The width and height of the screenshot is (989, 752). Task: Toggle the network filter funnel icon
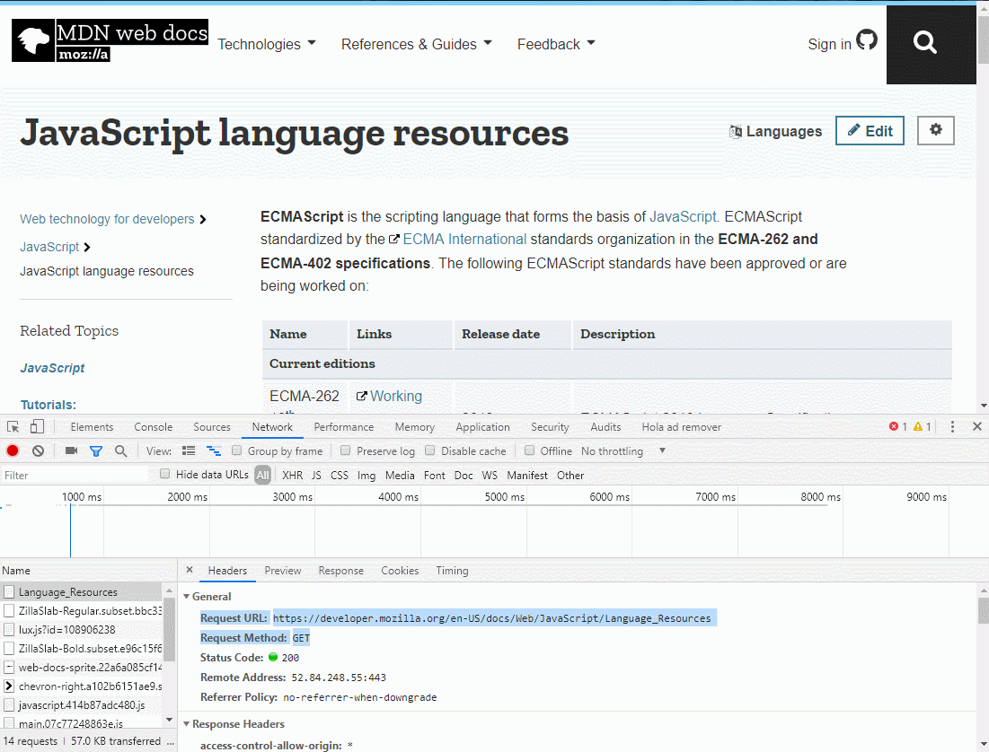pos(96,451)
